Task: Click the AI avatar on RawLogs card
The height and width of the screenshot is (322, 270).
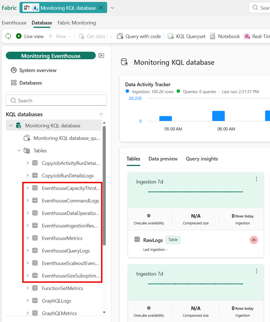Action: point(254,240)
